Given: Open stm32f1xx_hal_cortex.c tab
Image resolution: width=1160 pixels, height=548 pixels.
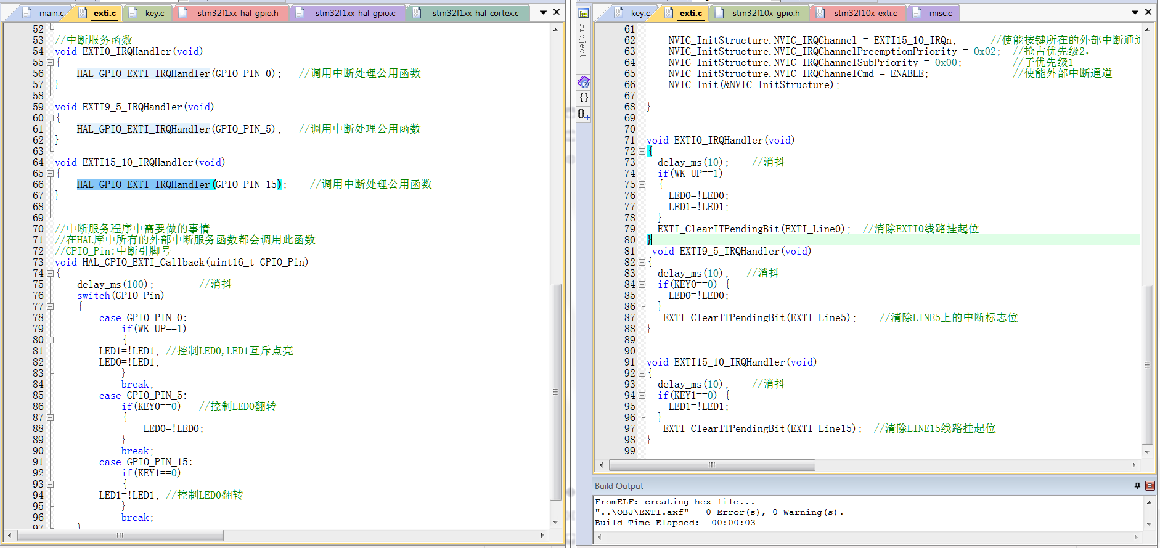Looking at the screenshot, I should pyautogui.click(x=468, y=13).
